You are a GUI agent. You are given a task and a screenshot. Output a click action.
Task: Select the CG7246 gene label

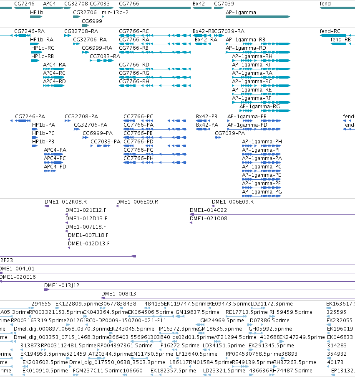24,4
